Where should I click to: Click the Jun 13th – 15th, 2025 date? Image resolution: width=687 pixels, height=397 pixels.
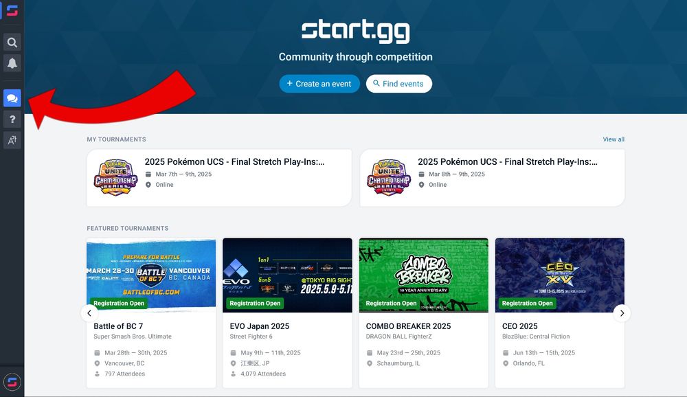[543, 353]
